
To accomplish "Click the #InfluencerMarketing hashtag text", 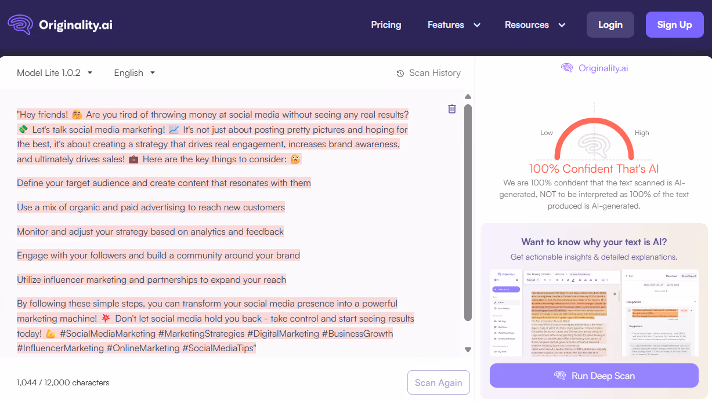I will (x=60, y=348).
